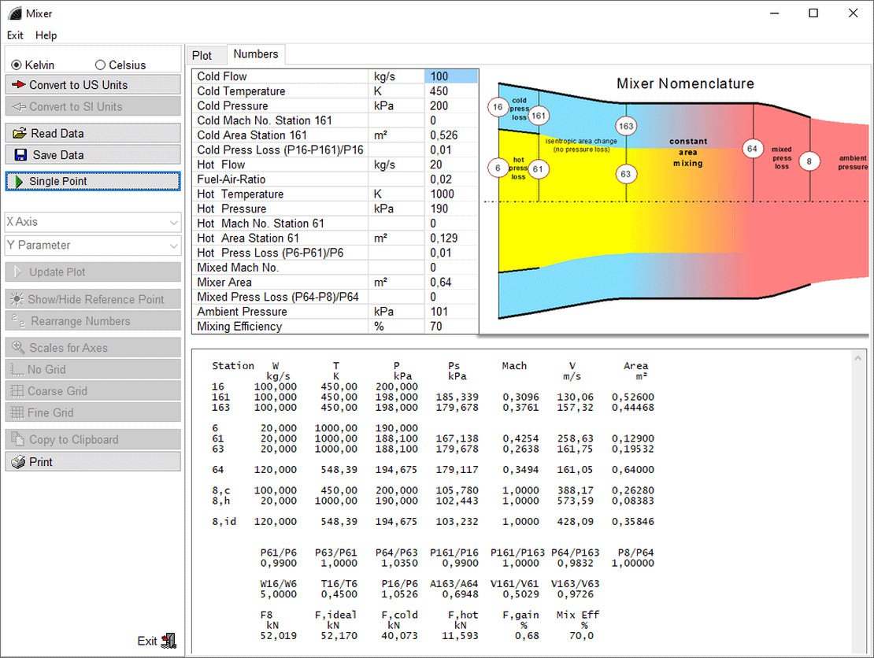Image resolution: width=874 pixels, height=658 pixels.
Task: Click the station 163 circle in nomenclature diagram
Action: [x=626, y=126]
